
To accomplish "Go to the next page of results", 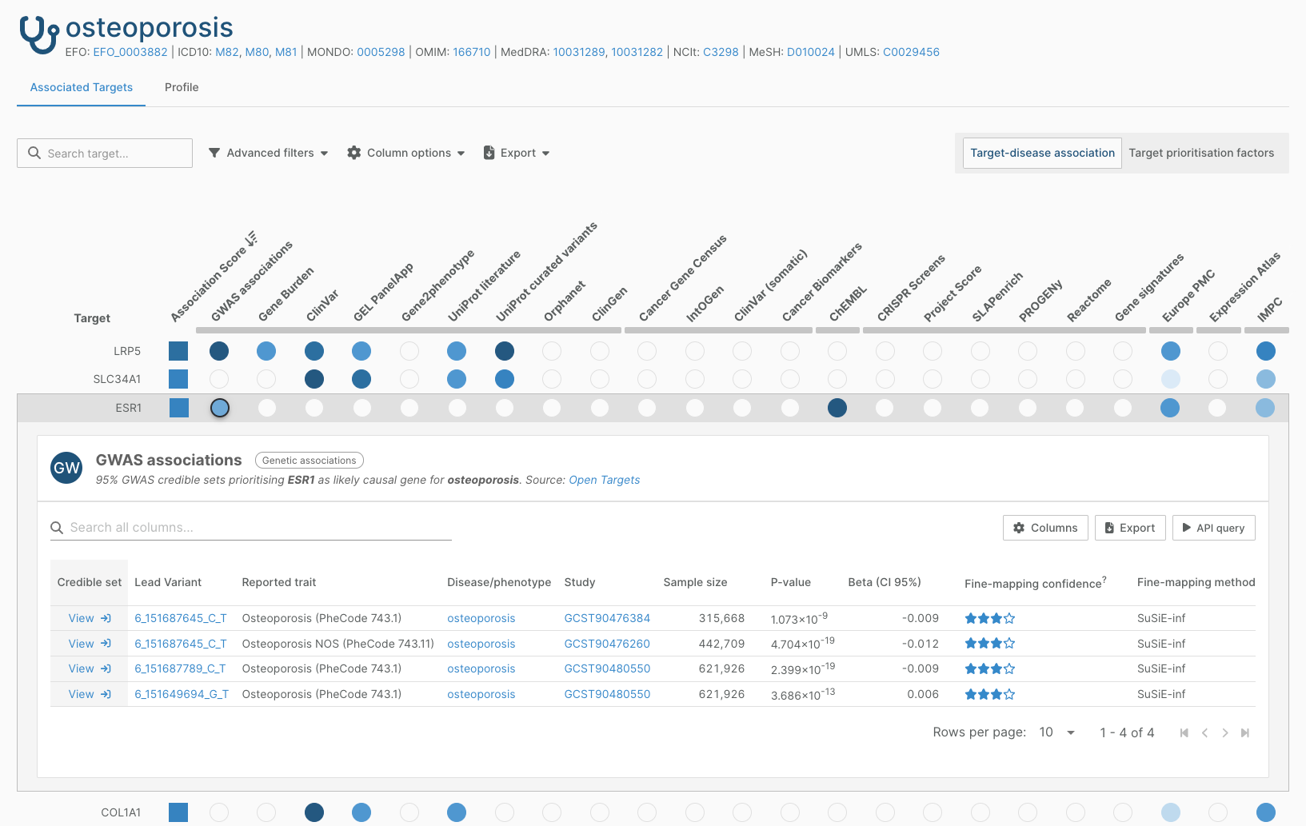I will 1225,732.
